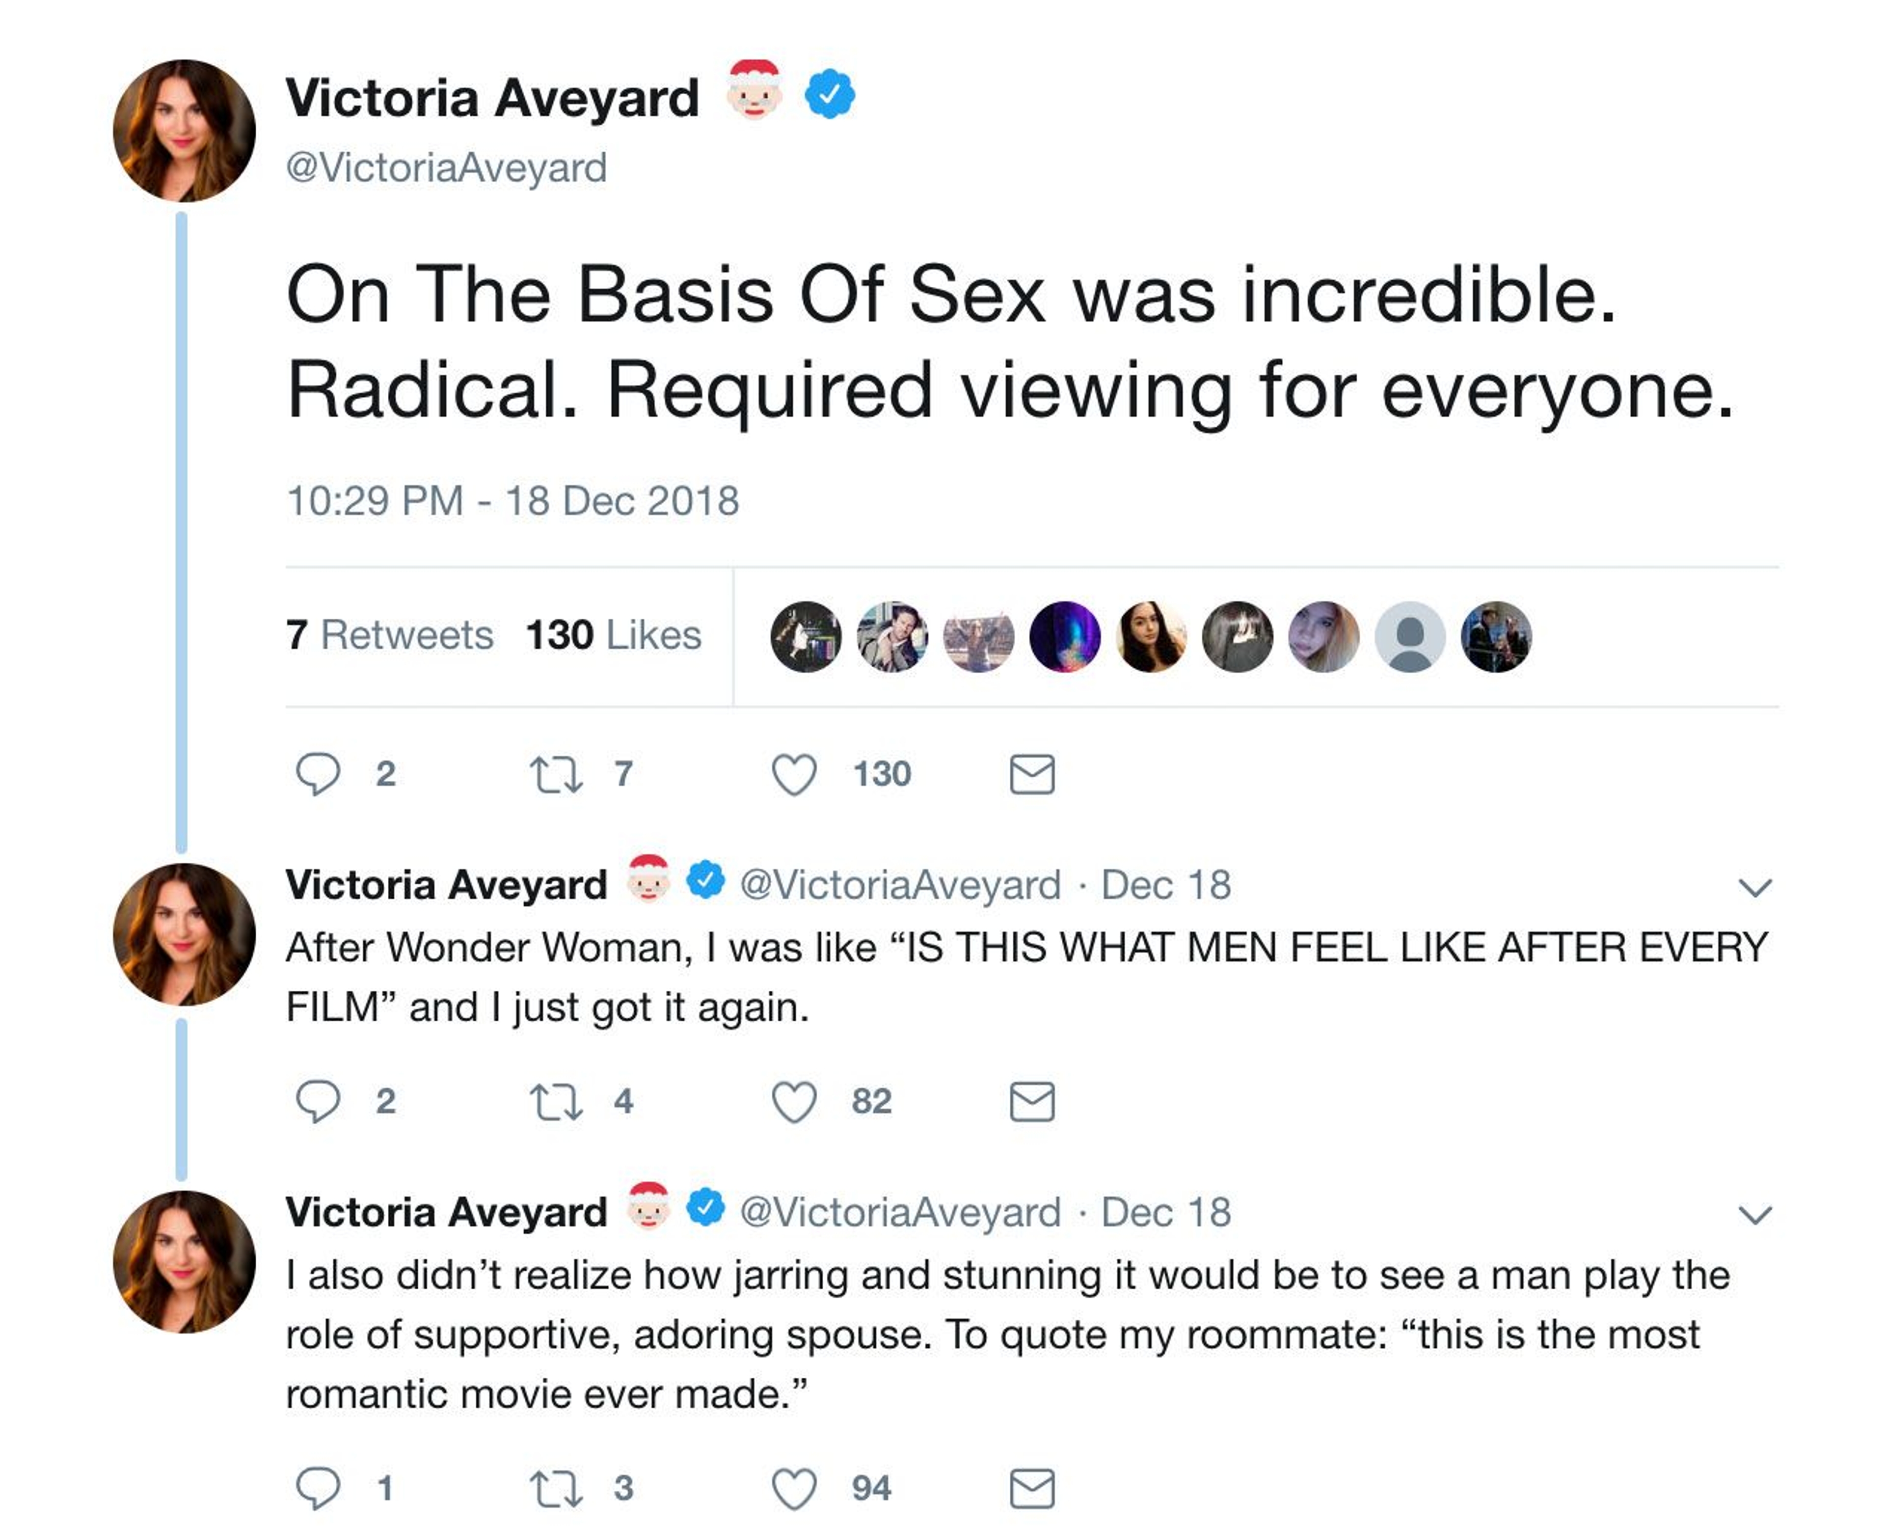The width and height of the screenshot is (1885, 1527).
Task: Like the Wonder Woman tweet
Action: [x=794, y=1101]
